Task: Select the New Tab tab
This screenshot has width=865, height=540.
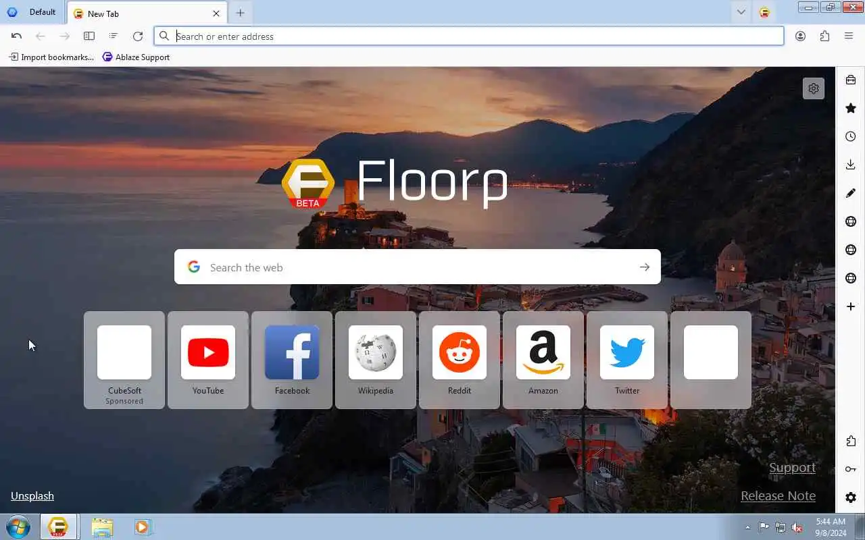Action: (x=147, y=13)
